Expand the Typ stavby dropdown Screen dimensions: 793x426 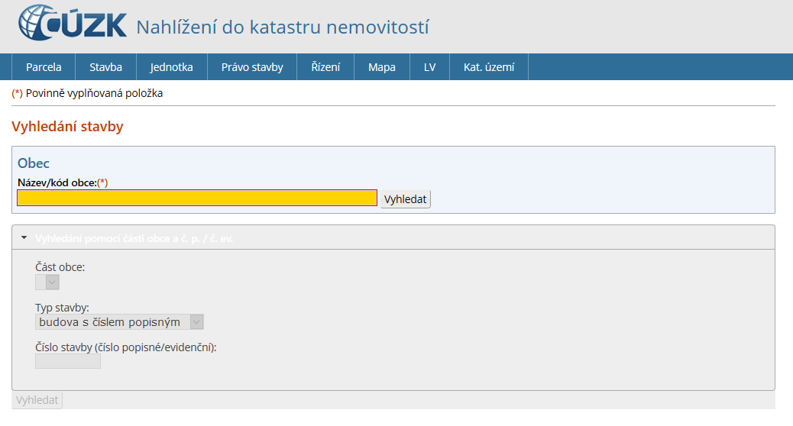click(x=120, y=322)
